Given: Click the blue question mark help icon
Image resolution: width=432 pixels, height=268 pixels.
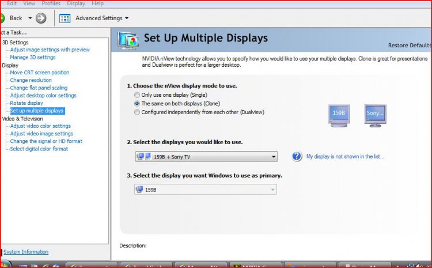Looking at the screenshot, I should click(x=297, y=156).
